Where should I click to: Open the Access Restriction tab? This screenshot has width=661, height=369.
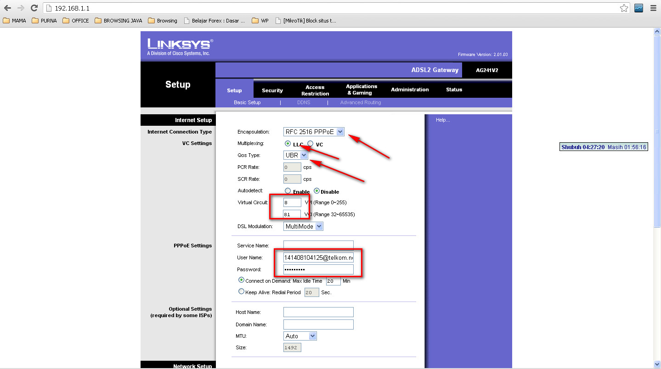[315, 90]
